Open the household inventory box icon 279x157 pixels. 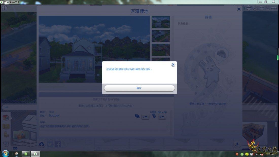click(6, 144)
